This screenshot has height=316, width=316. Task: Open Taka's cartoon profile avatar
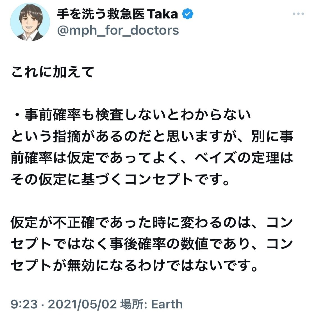coord(30,22)
